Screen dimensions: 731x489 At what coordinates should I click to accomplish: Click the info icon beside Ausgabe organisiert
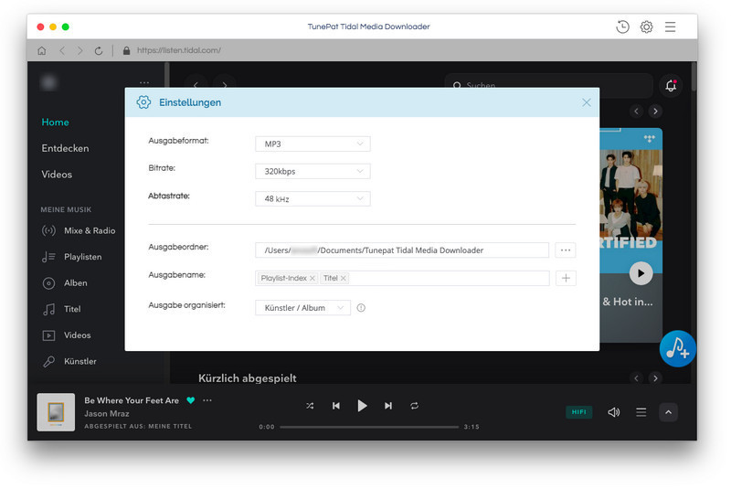pos(361,308)
